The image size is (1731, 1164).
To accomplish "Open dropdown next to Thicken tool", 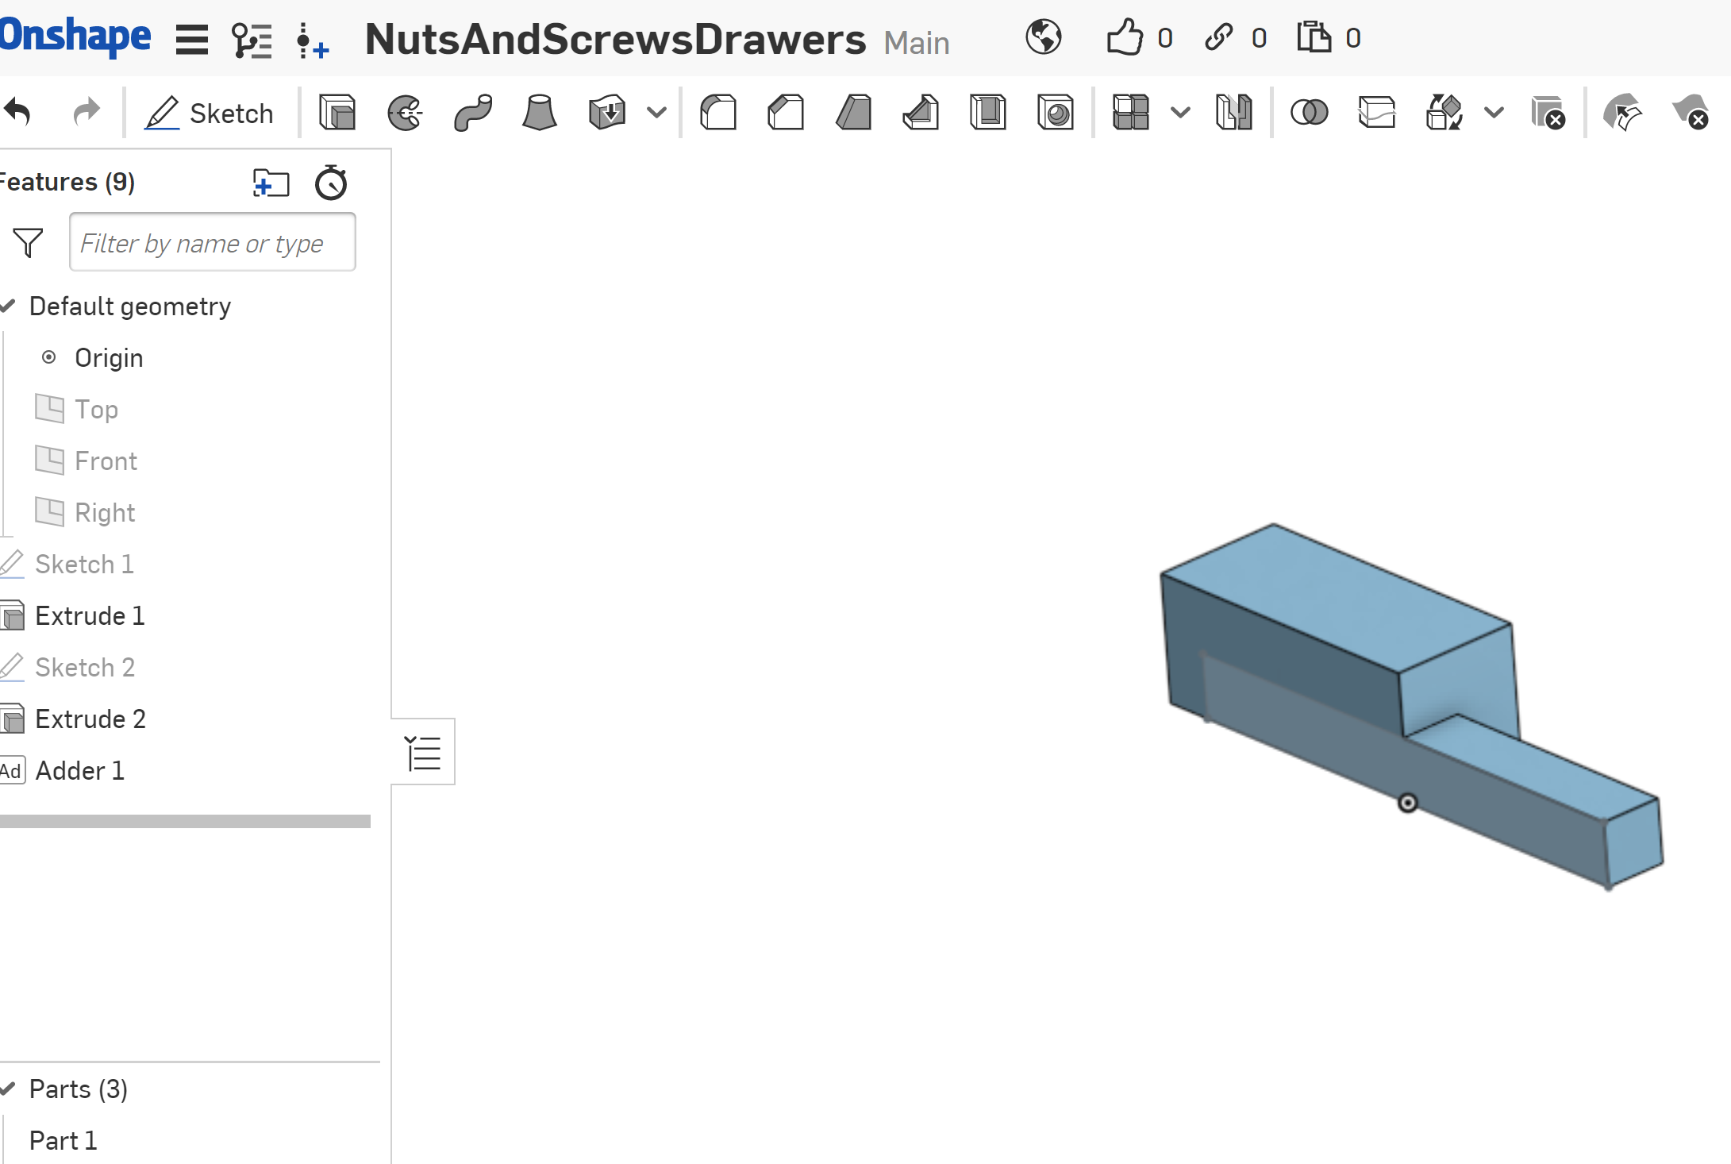I will tap(656, 113).
